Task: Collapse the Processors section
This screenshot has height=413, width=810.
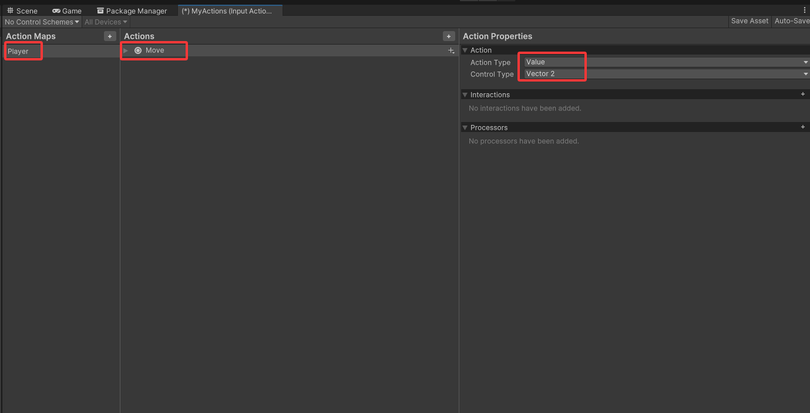Action: tap(465, 128)
